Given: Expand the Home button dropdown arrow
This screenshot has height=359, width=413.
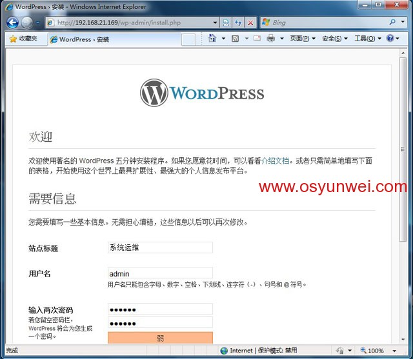Looking at the screenshot, I should [223, 39].
